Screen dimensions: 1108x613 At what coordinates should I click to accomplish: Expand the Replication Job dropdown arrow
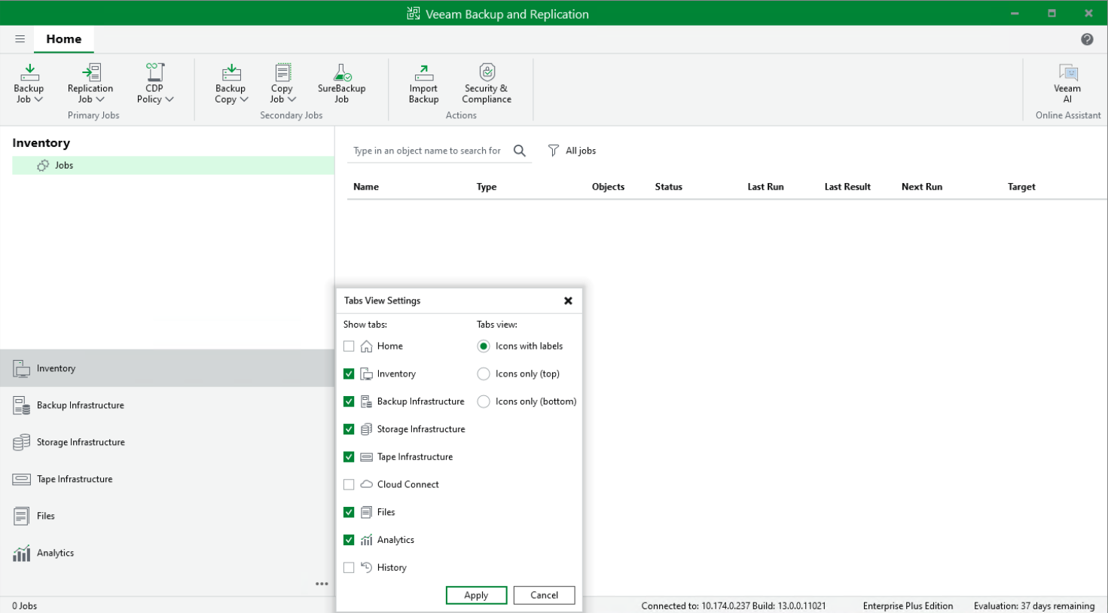tap(100, 99)
